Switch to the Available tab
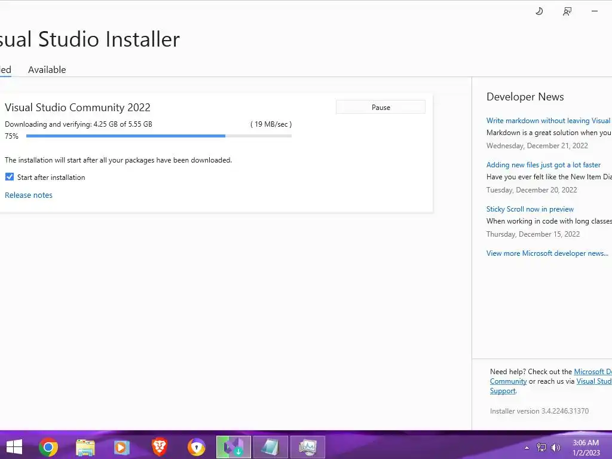Screen dimensions: 612x459 47,69
